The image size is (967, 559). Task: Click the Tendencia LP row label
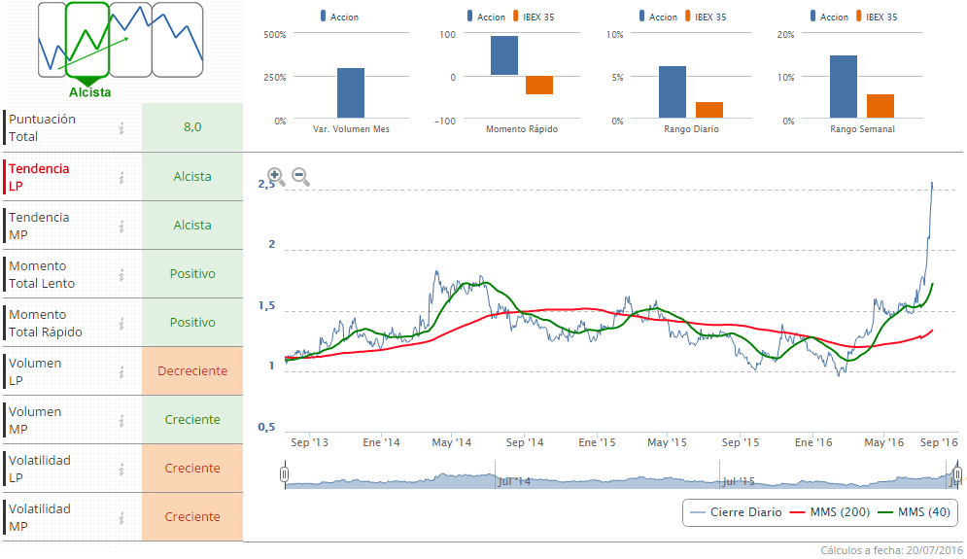(x=39, y=177)
